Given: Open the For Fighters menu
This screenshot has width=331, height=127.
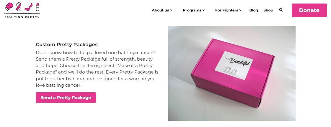Looking at the screenshot, I should [x=226, y=10].
